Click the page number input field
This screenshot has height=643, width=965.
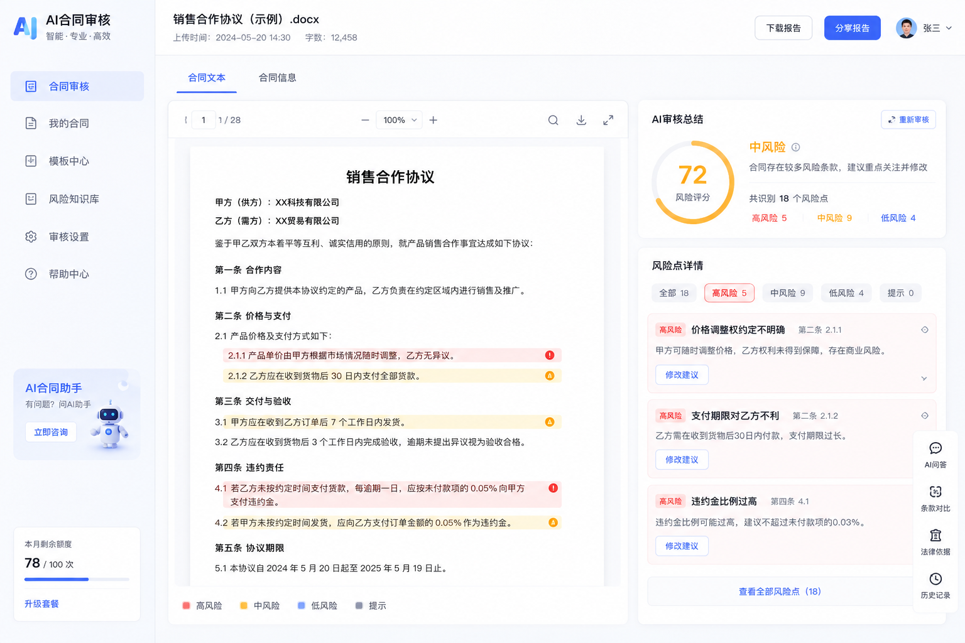tap(204, 120)
